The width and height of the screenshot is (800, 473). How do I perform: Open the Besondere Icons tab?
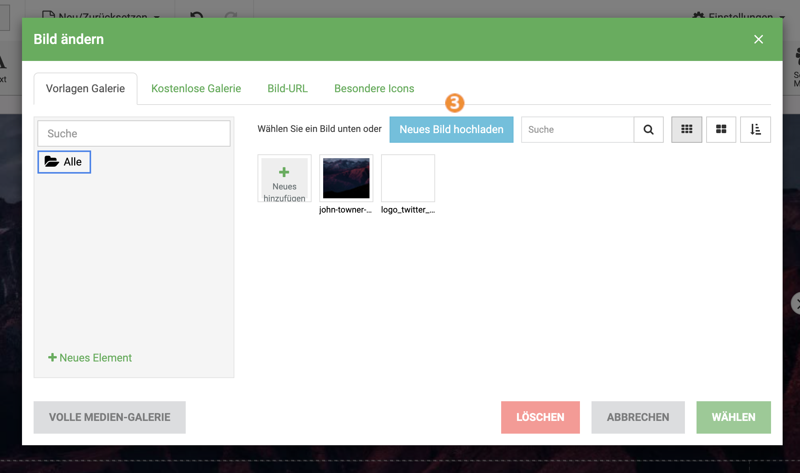point(374,88)
